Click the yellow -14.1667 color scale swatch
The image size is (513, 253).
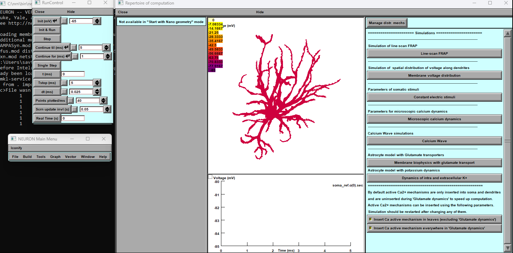click(215, 29)
